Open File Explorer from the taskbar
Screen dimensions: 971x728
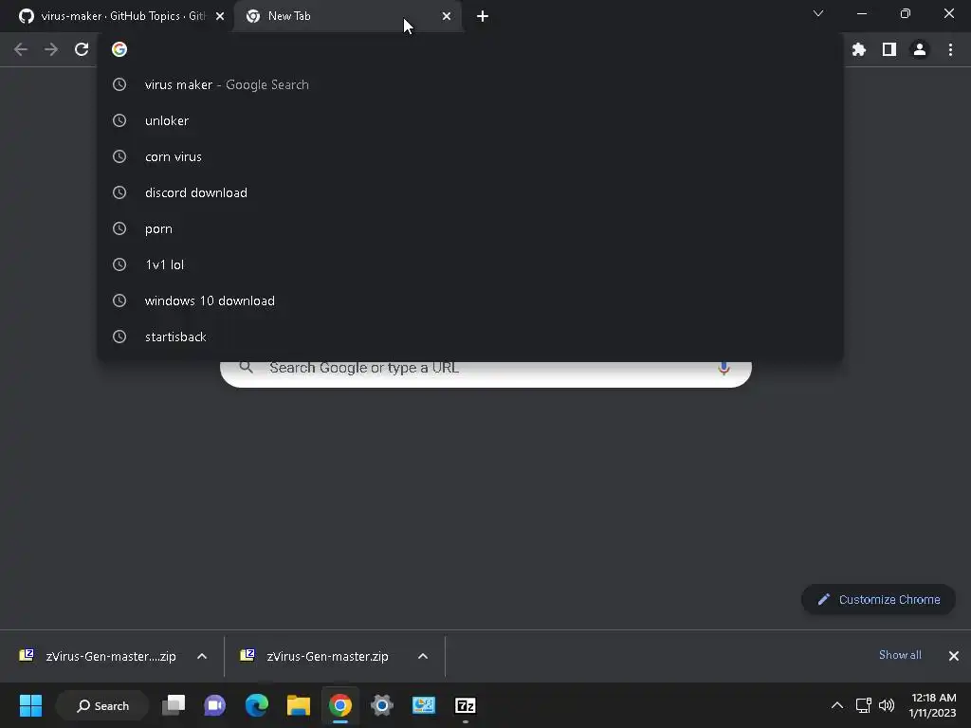[x=299, y=705]
